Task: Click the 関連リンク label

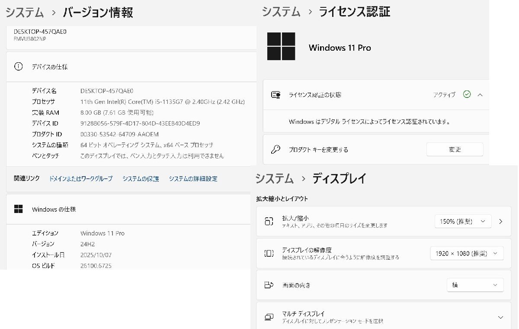Action: (x=27, y=178)
